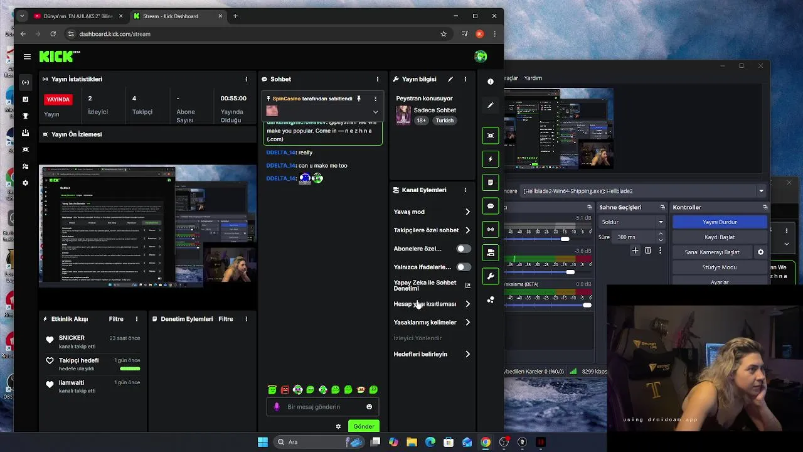Toggle the Abonelere özel switch
The width and height of the screenshot is (803, 452).
[463, 249]
